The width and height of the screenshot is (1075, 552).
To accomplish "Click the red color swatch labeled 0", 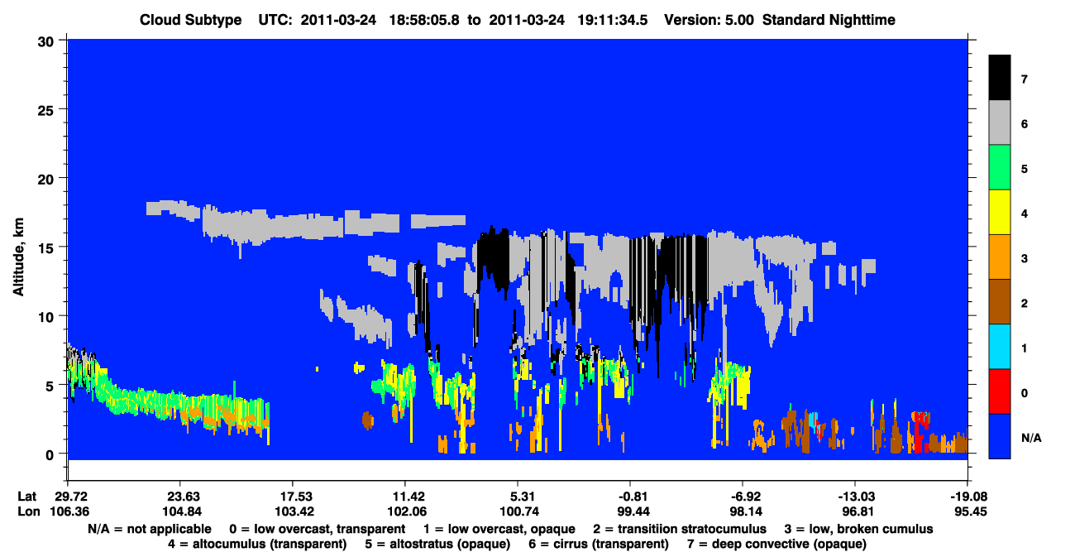I will [999, 391].
